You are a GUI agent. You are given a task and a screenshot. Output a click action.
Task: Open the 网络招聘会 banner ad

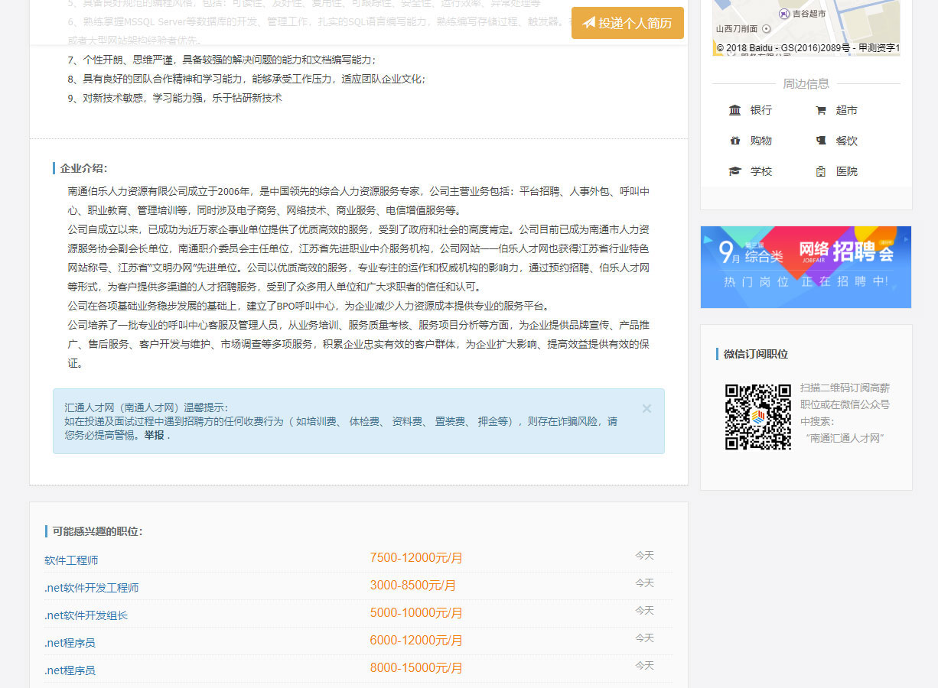(x=806, y=267)
